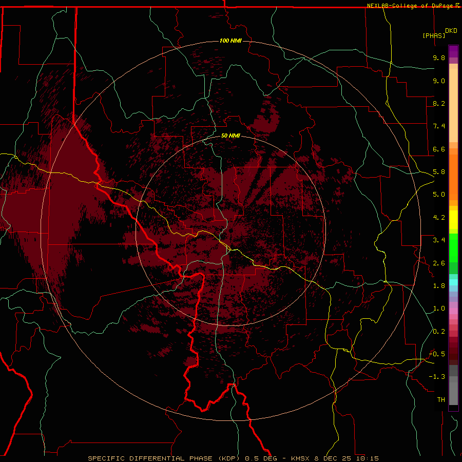Viewport: 462px width, 462px height.
Task: Pick the bright green band in the color scale
Action: pos(453,248)
